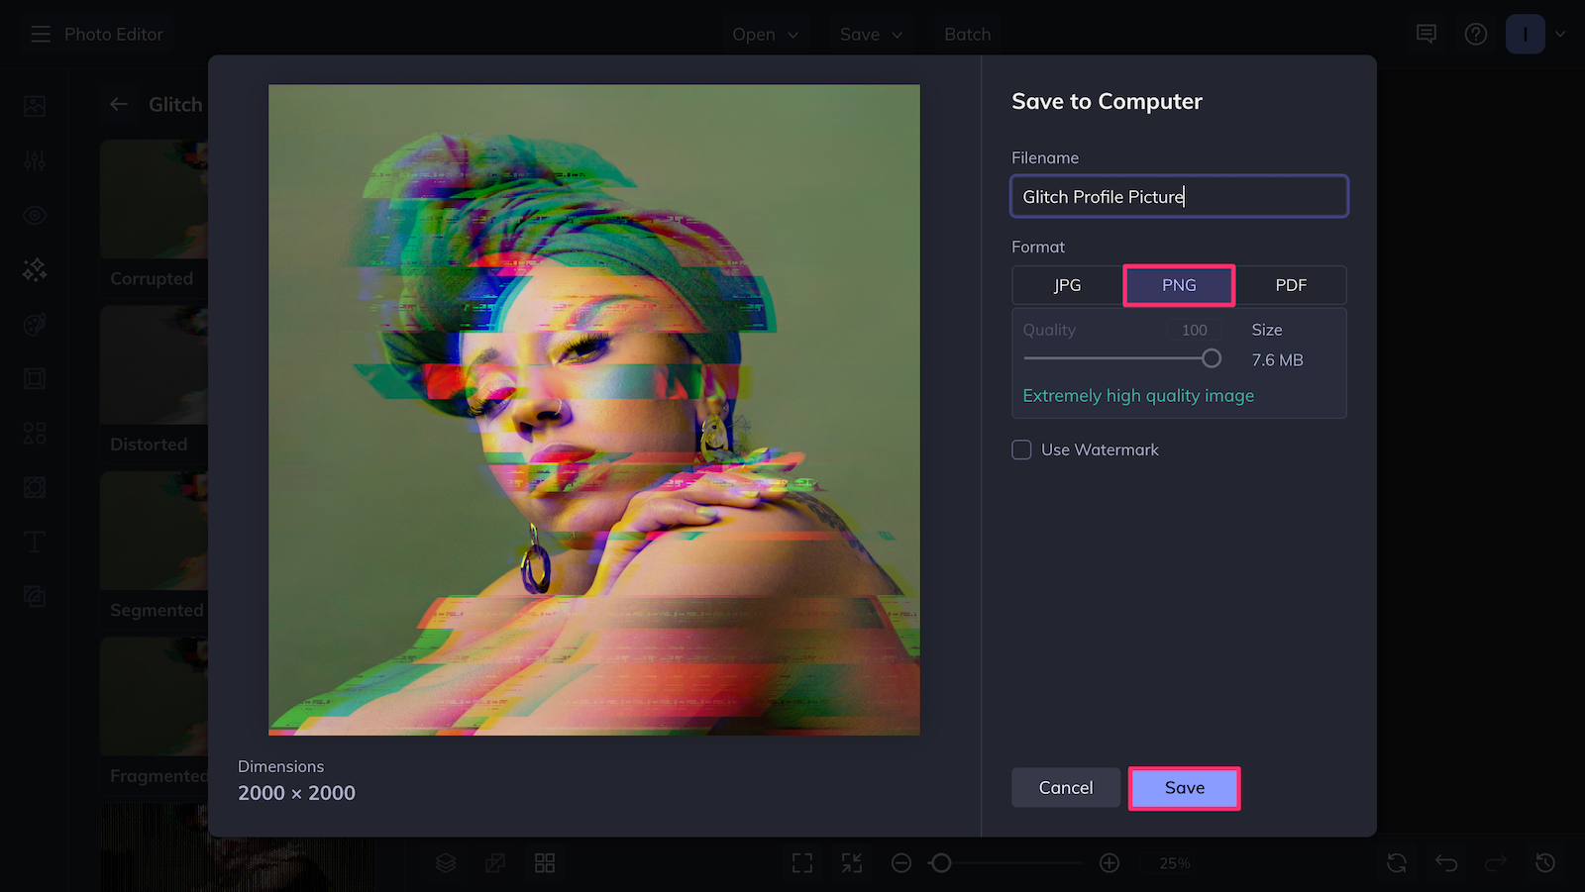Select the PDF format option
The image size is (1585, 892).
pyautogui.click(x=1292, y=285)
